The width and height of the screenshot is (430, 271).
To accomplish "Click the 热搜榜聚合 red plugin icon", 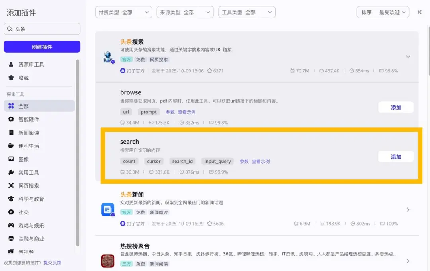I will click(x=107, y=261).
